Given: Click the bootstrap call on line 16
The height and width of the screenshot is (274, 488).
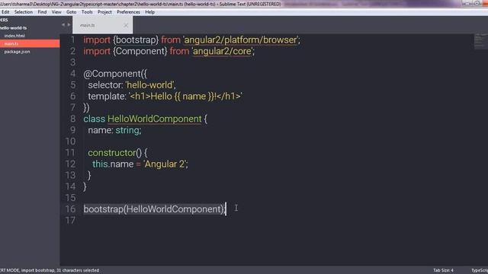Looking at the screenshot, I should tap(154, 209).
